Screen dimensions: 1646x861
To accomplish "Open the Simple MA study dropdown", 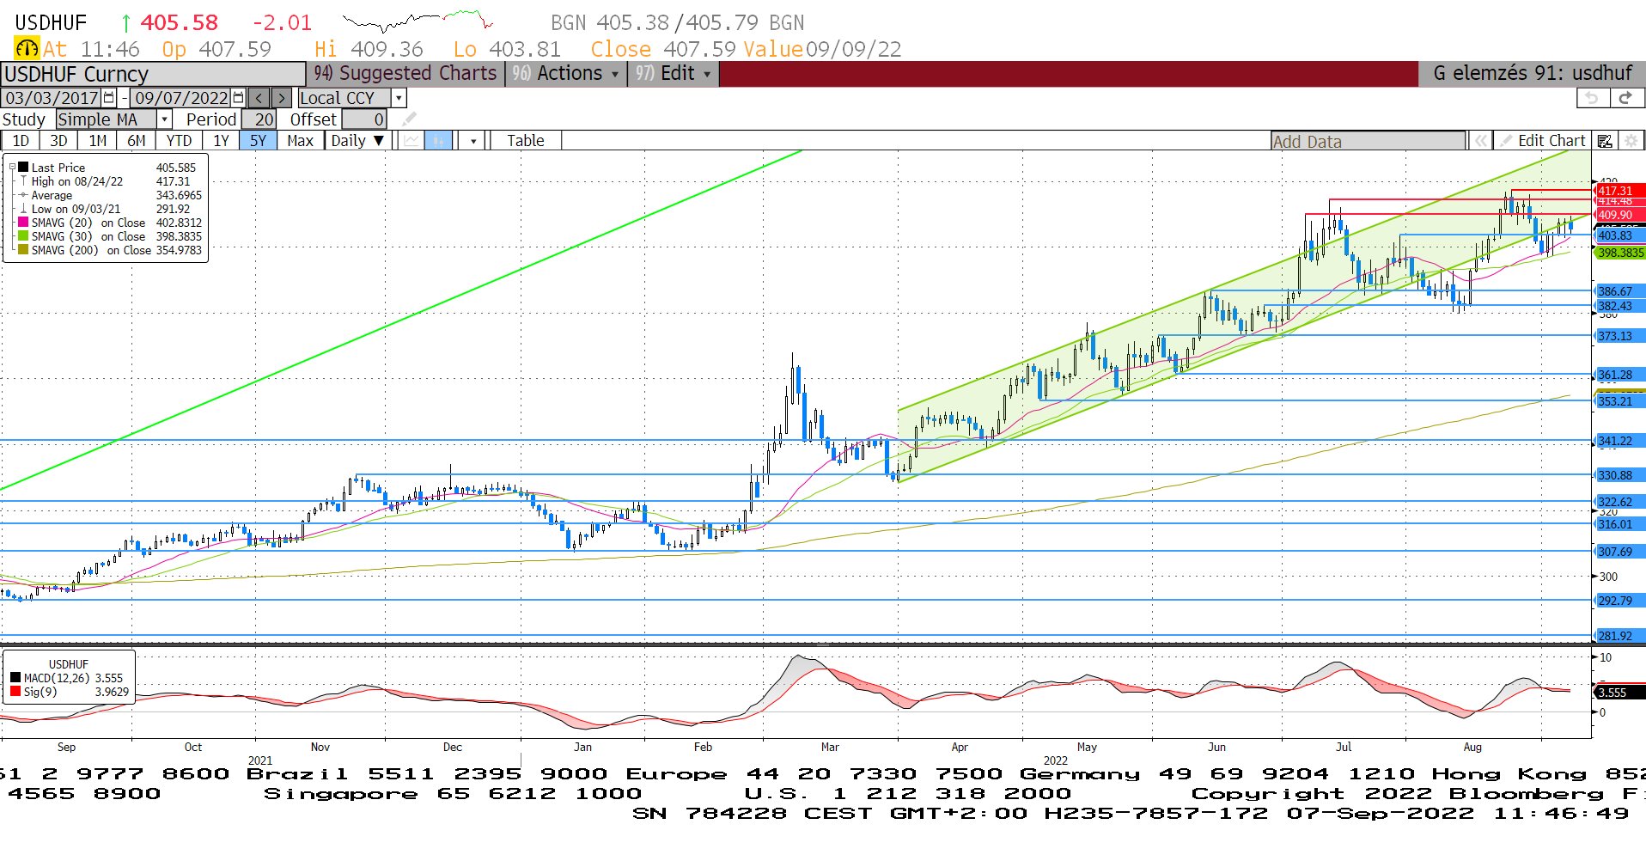I will [x=164, y=119].
